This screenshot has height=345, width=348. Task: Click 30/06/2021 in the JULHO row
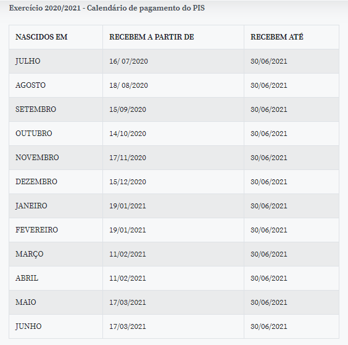269,61
